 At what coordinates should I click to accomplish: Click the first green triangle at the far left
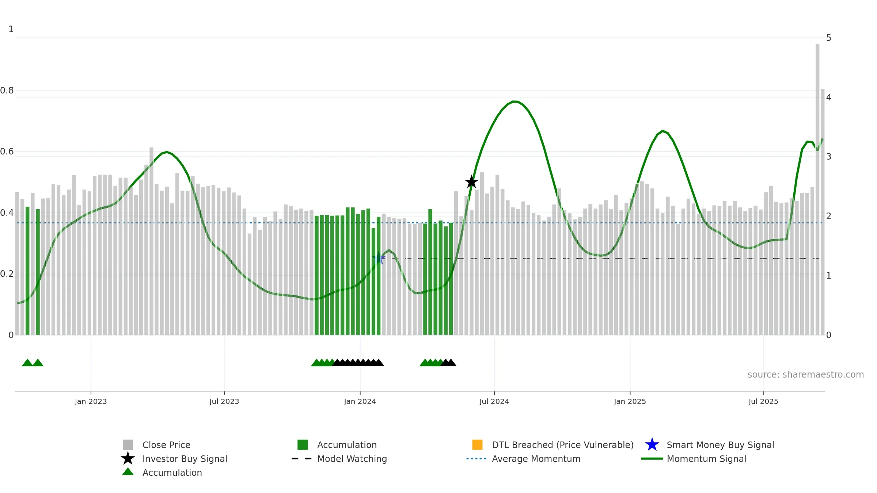pyautogui.click(x=27, y=363)
